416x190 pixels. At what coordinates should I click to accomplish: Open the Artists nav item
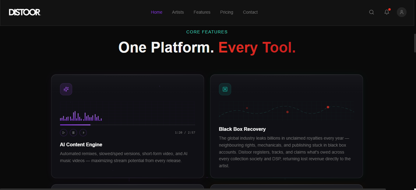pos(178,12)
